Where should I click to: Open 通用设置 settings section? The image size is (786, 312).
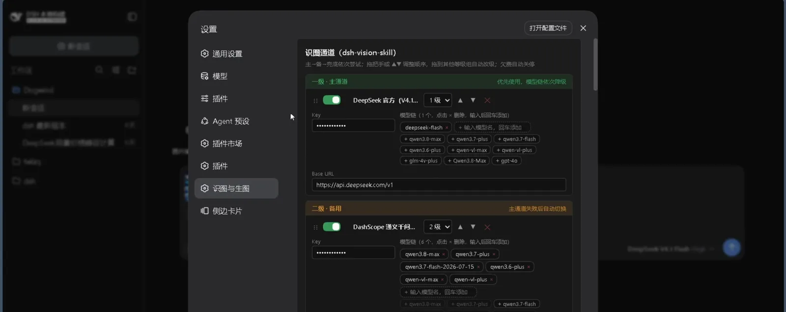[x=236, y=53]
